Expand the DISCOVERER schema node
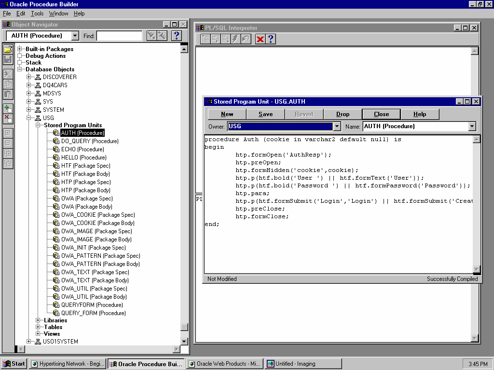This screenshot has height=370, width=494. pos(28,77)
